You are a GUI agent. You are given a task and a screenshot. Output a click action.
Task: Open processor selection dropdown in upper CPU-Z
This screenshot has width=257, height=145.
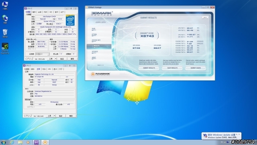[x=43, y=54]
